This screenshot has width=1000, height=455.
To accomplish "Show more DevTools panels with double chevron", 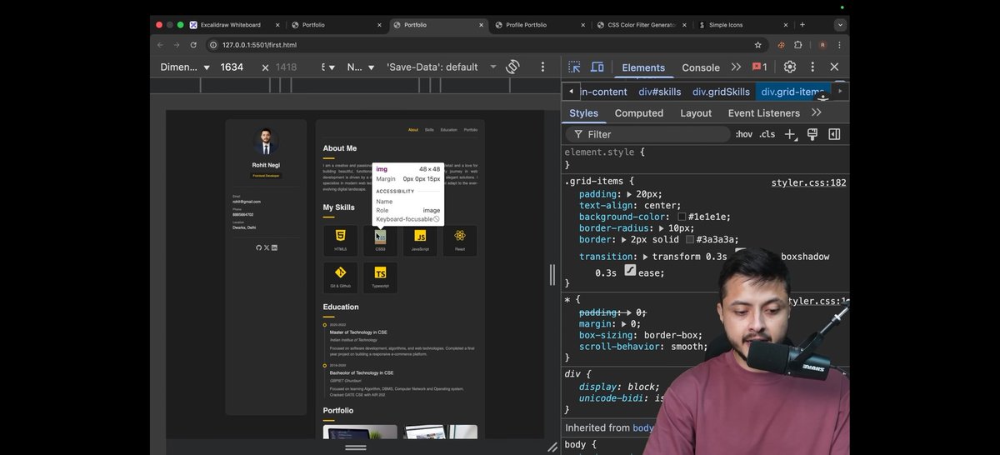I will pos(736,67).
